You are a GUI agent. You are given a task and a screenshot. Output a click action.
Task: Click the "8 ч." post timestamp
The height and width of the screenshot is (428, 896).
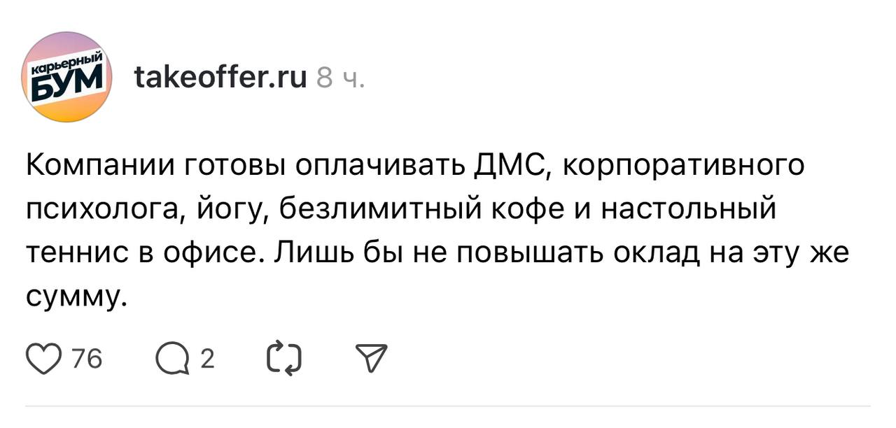click(340, 79)
